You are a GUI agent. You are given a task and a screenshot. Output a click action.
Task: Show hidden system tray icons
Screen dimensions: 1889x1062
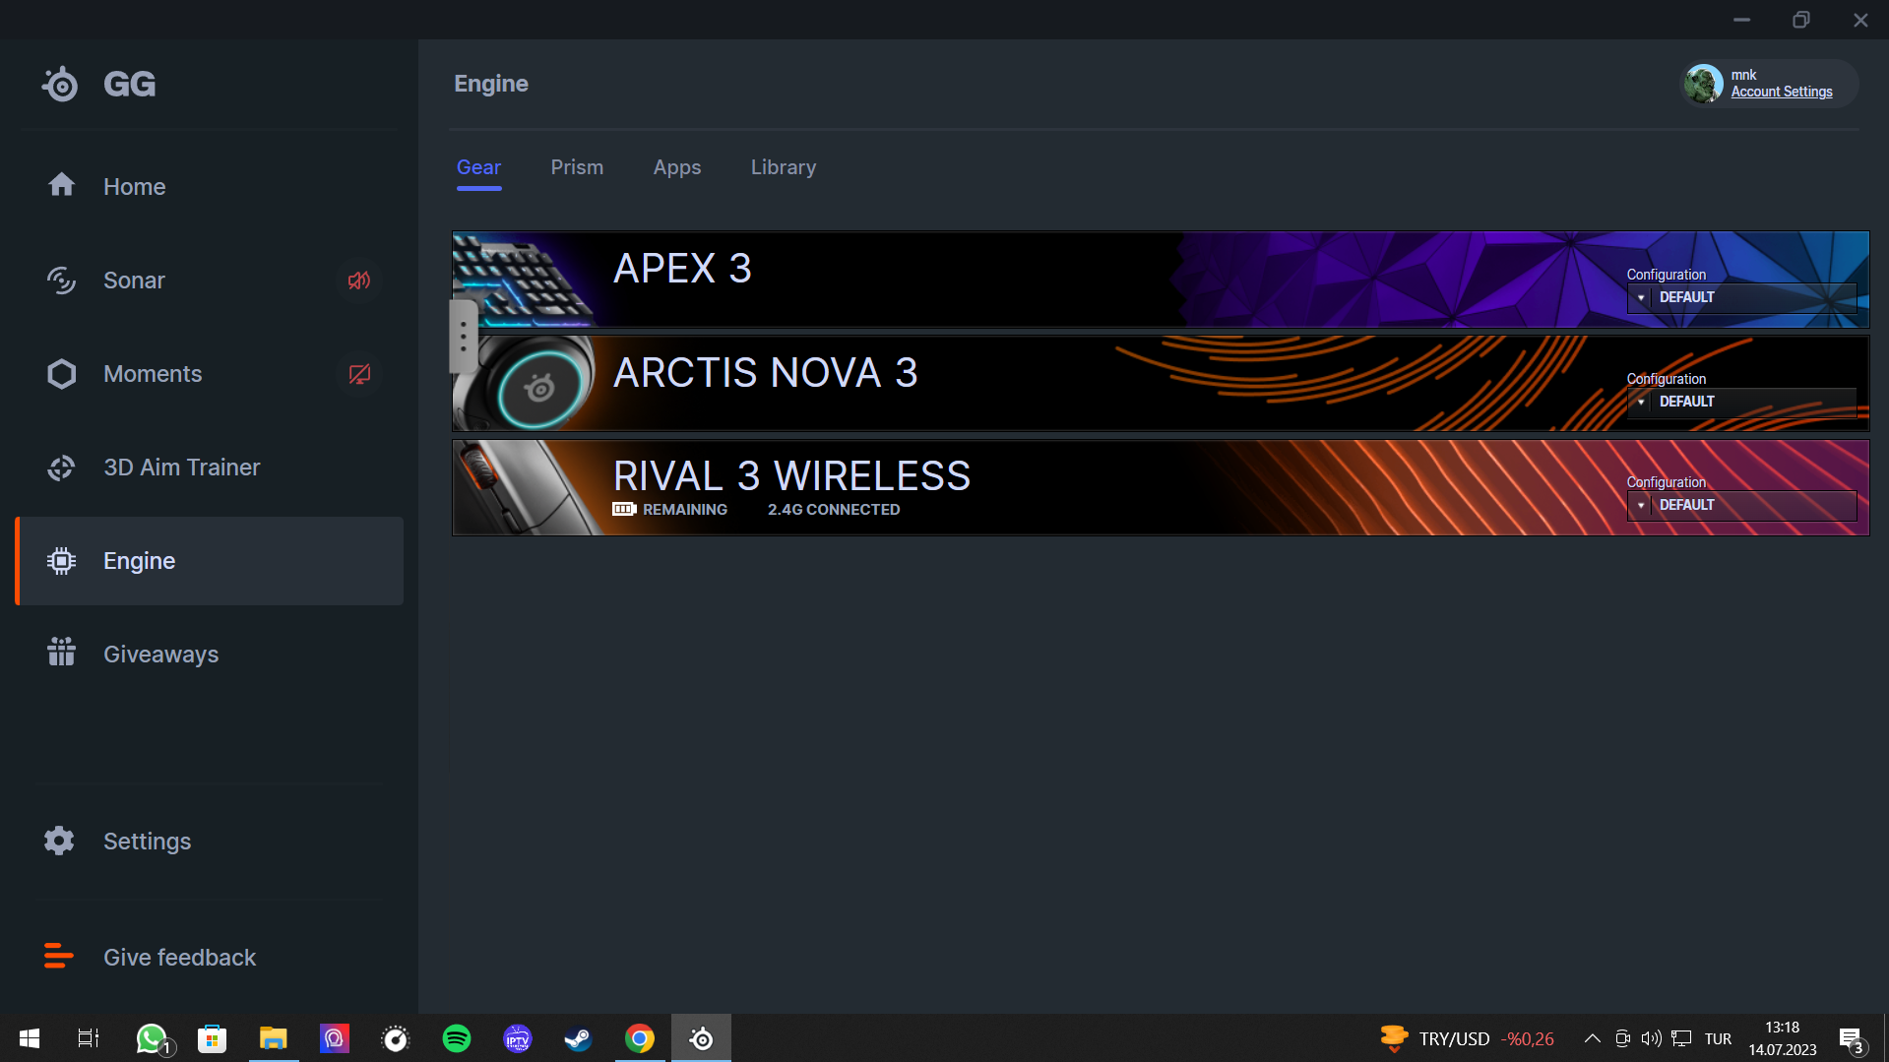pos(1592,1038)
